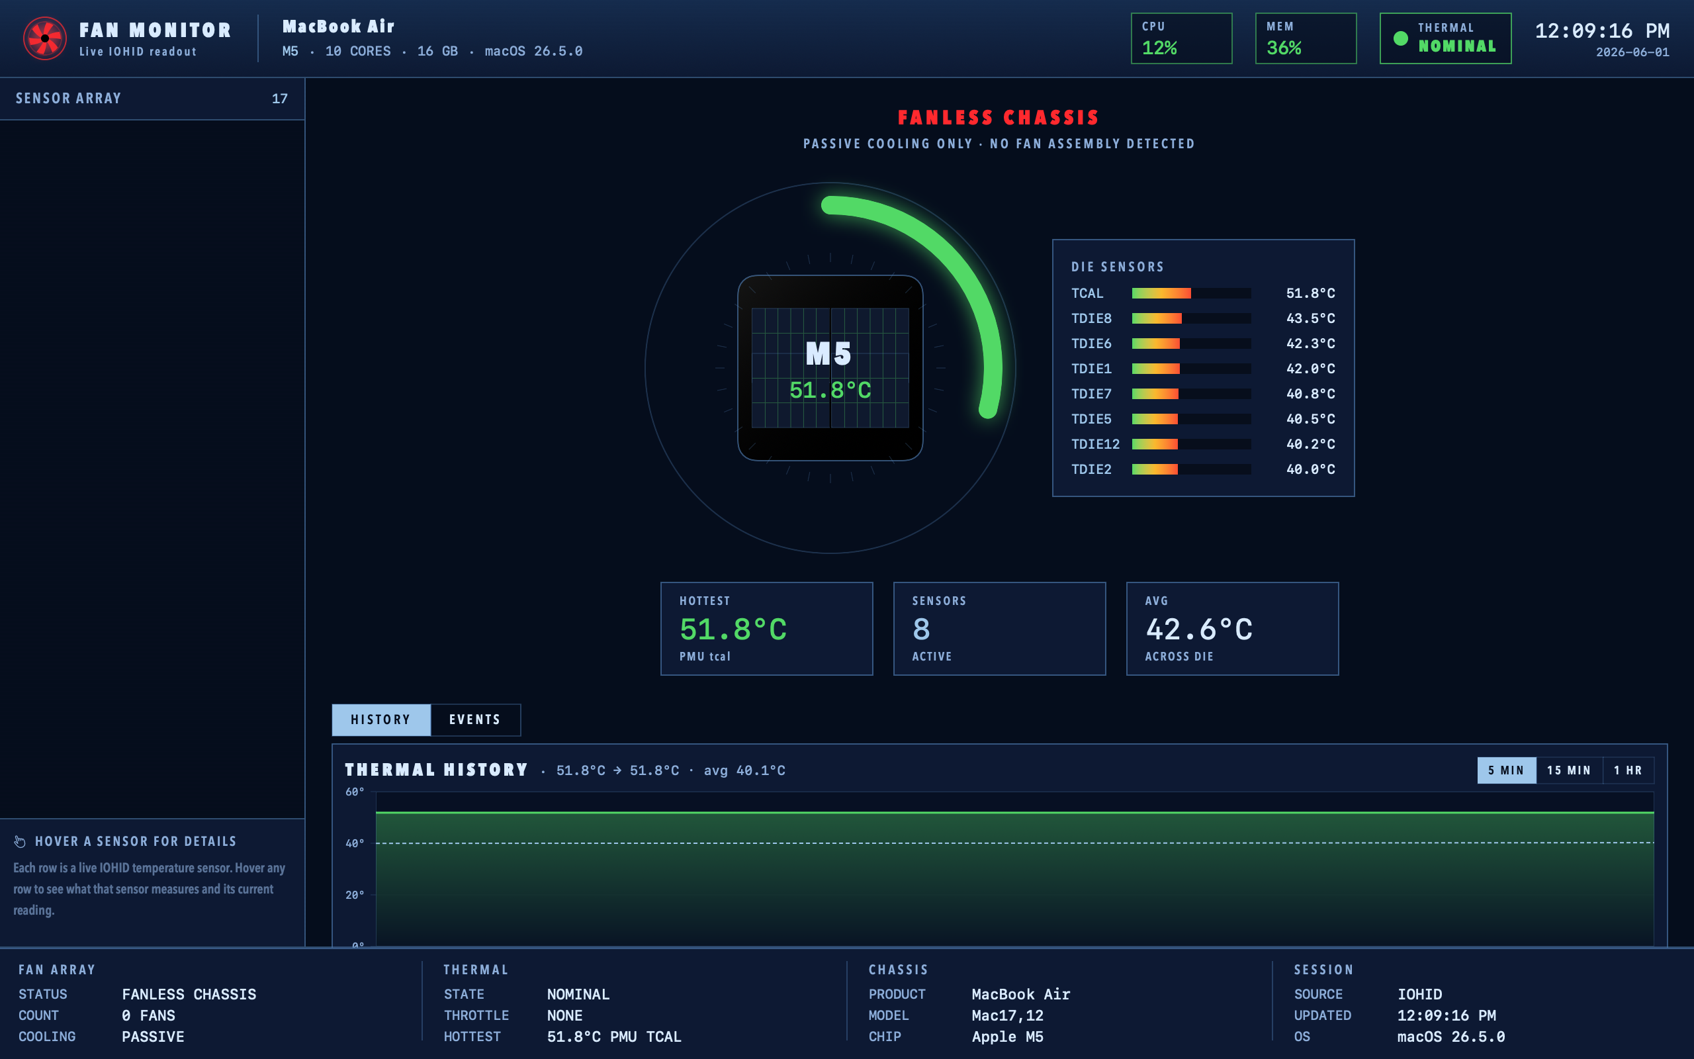Click the updated time value in footer
Viewport: 1694px width, 1059px height.
coord(1447,1015)
